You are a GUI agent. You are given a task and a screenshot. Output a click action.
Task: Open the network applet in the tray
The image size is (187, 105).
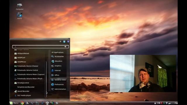pyautogui.click(x=157, y=103)
